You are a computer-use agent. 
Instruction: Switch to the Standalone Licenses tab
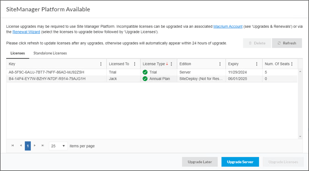[x=50, y=53]
